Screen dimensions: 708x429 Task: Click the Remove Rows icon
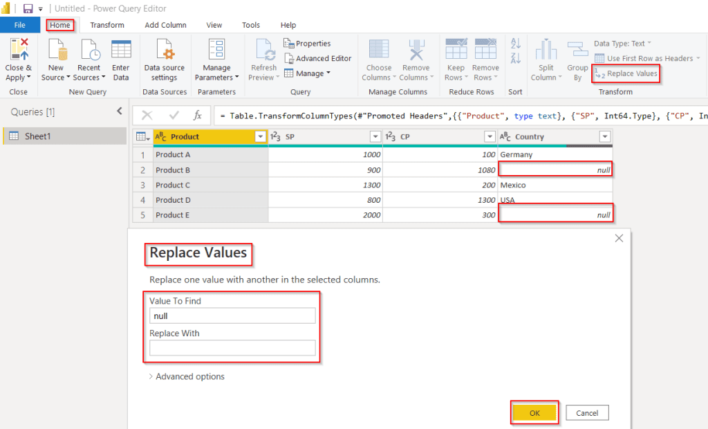(x=485, y=49)
